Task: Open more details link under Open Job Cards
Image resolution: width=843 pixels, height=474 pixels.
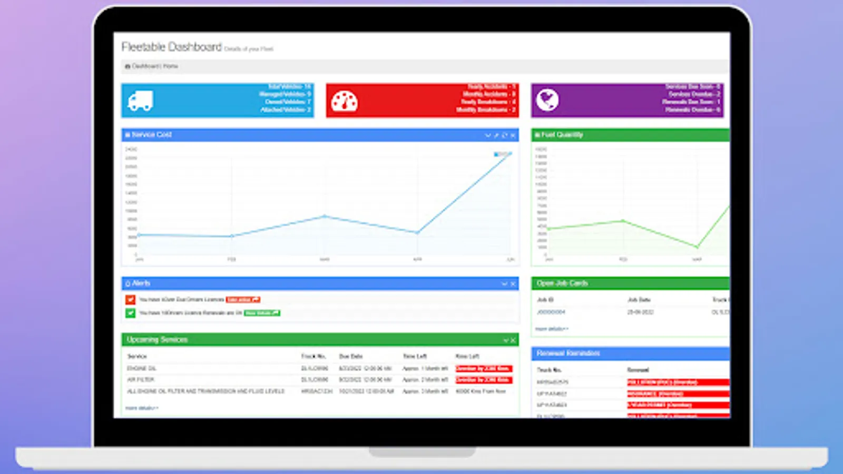Action: click(552, 329)
